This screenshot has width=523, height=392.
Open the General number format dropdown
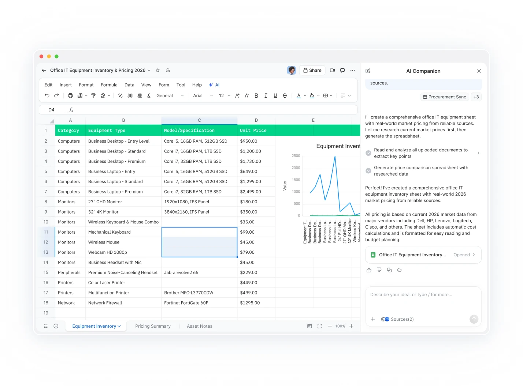[x=170, y=95]
